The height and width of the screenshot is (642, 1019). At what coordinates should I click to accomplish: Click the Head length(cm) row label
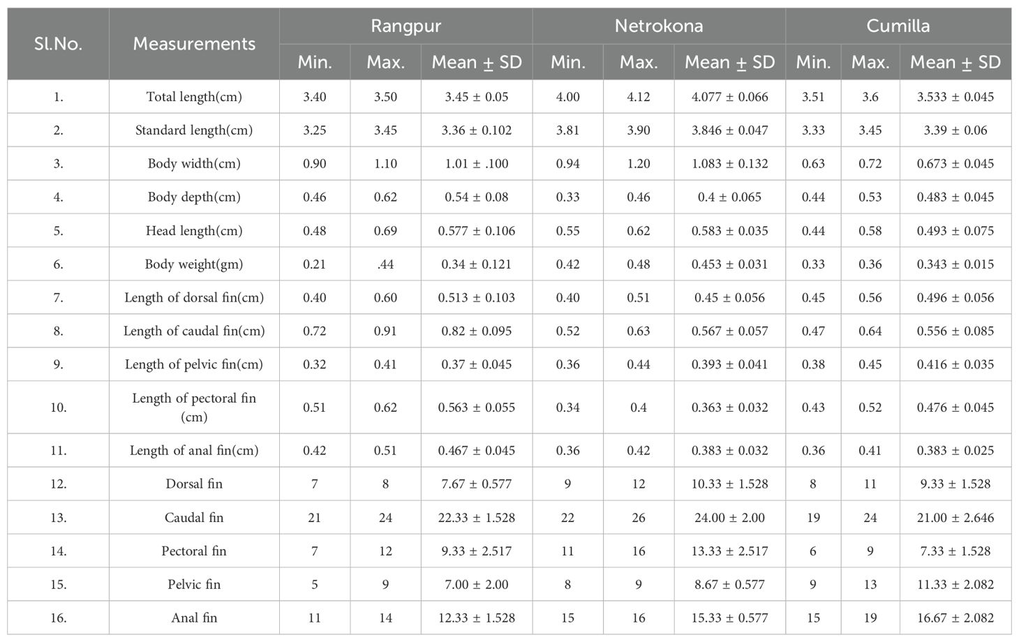click(194, 231)
